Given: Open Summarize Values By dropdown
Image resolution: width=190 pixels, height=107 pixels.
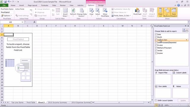Looking at the screenshot, I should (121, 9).
